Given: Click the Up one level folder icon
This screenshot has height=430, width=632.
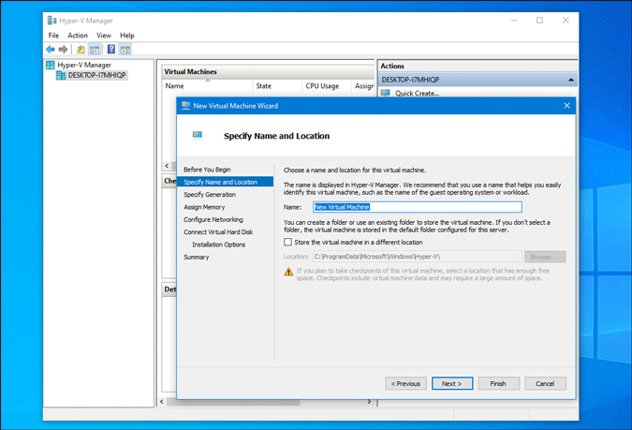Looking at the screenshot, I should click(x=81, y=50).
